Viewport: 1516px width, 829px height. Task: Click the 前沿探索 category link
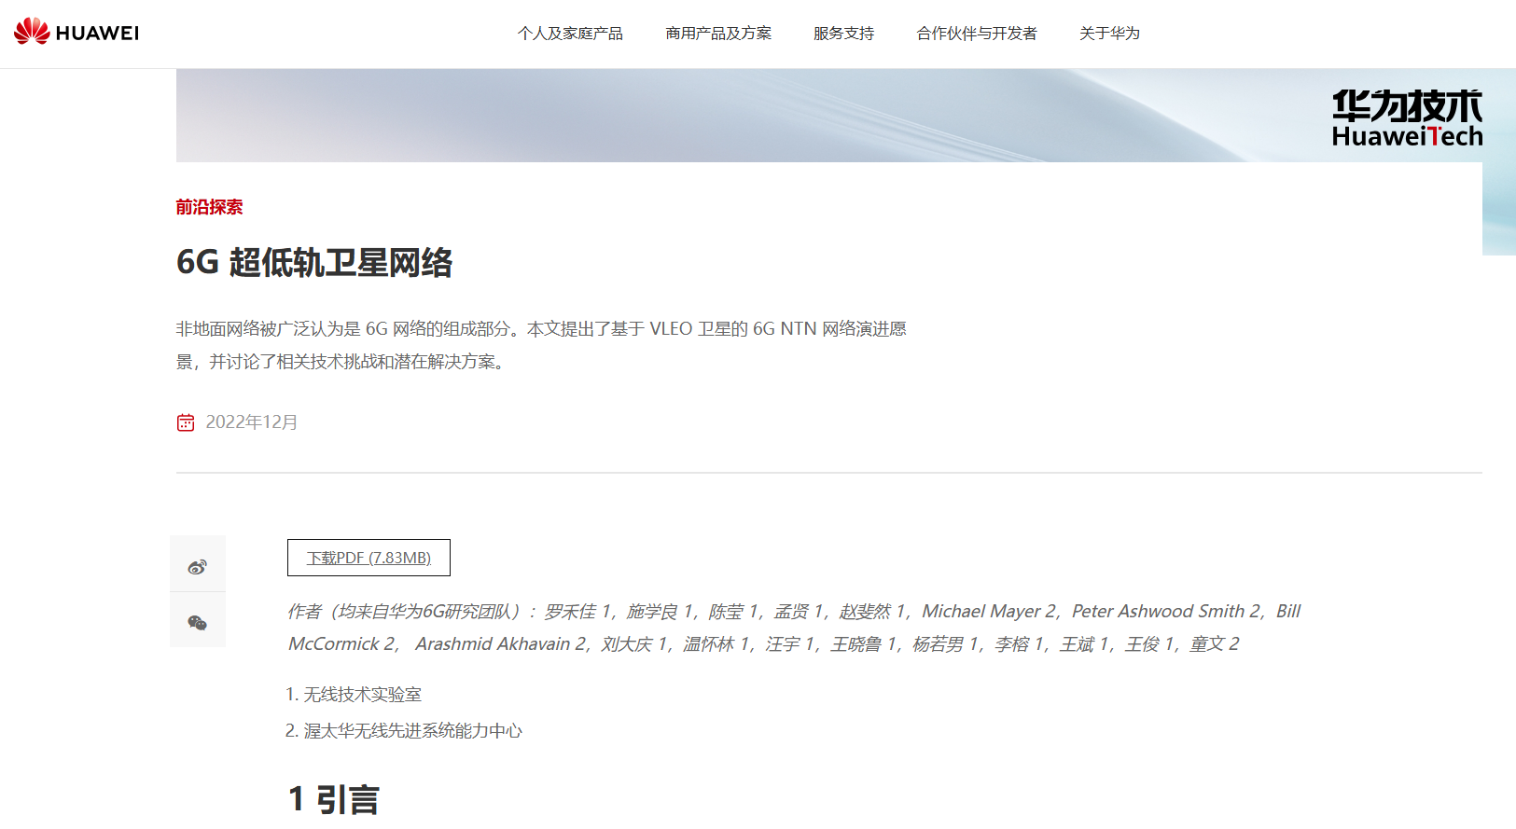tap(209, 207)
